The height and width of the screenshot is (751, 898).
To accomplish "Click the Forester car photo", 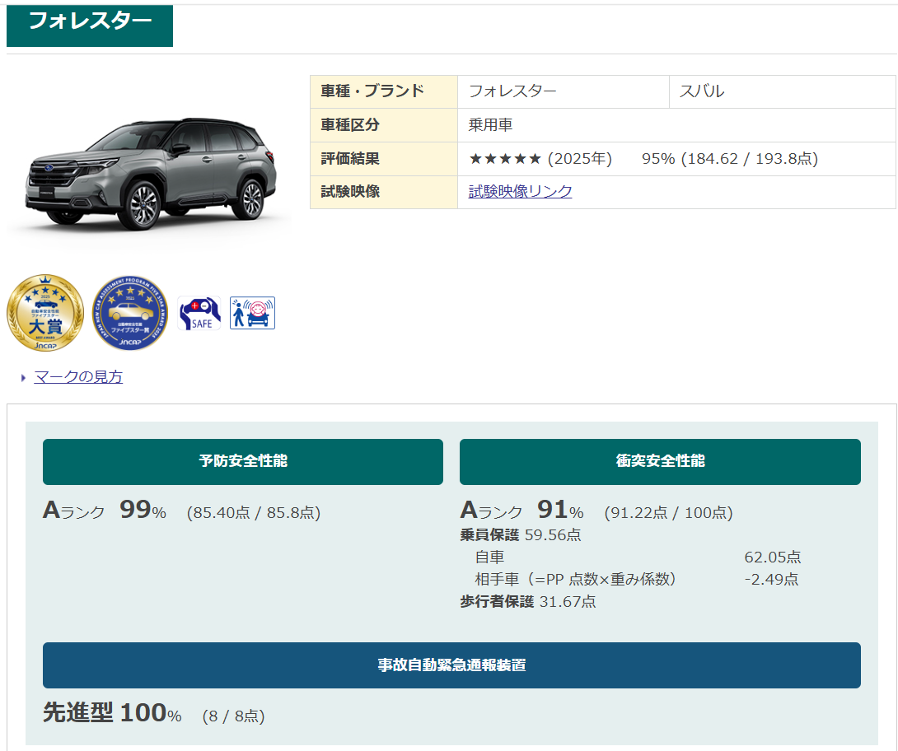I will pyautogui.click(x=150, y=175).
